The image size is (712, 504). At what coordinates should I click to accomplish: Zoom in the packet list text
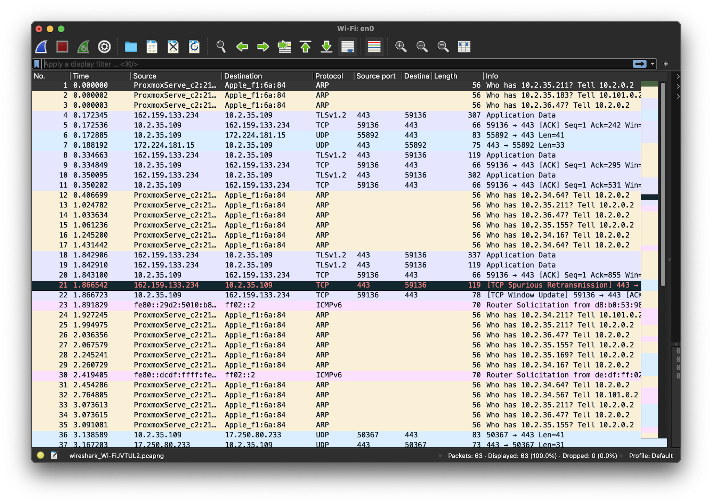[x=401, y=47]
